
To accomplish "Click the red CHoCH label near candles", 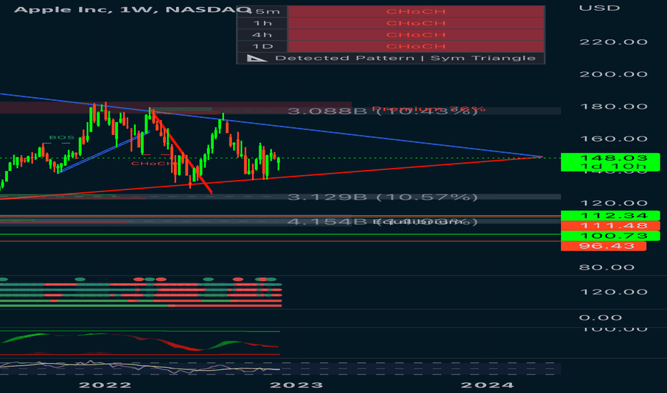I will [x=152, y=164].
